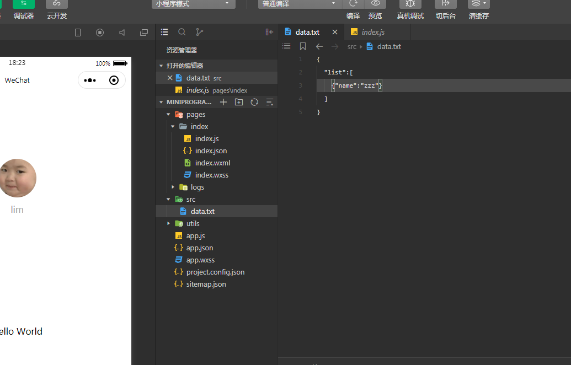571x365 pixels.
Task: Collapse the index folder
Action: click(x=216, y=127)
